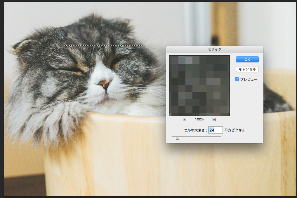The image size is (297, 198).
Task: Click the cat's nose on the canvas
Action: 105,84
